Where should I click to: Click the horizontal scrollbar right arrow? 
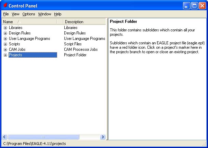pos(103,137)
